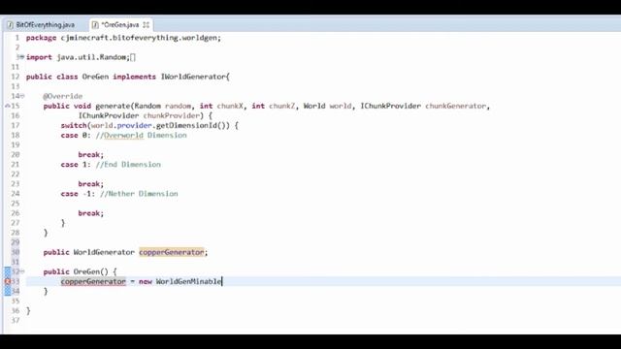Collapse the OreGen constructor fold at line 32
The width and height of the screenshot is (621, 349).
click(22, 271)
